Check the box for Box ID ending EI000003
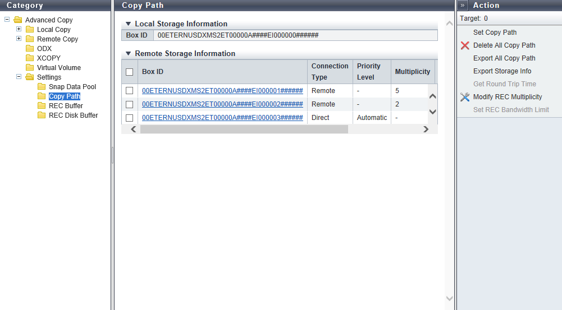The width and height of the screenshot is (562, 310). (x=130, y=118)
